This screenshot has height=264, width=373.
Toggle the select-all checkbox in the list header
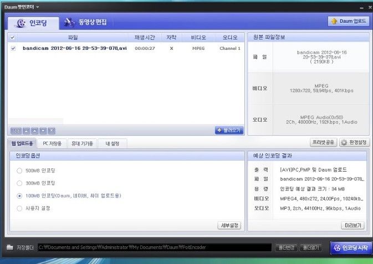(12, 37)
